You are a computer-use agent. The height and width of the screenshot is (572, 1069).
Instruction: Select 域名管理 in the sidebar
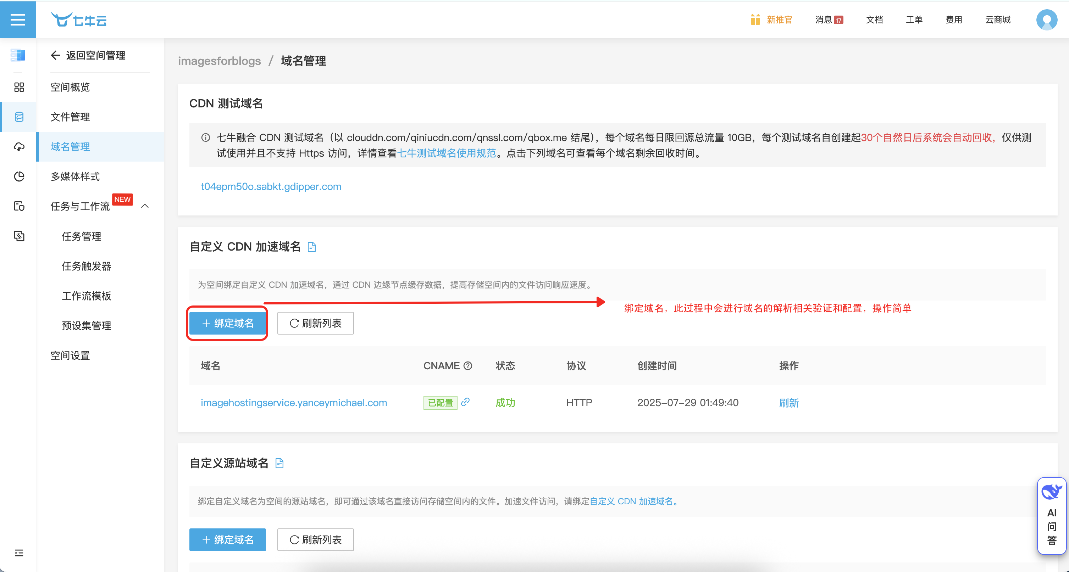click(70, 147)
